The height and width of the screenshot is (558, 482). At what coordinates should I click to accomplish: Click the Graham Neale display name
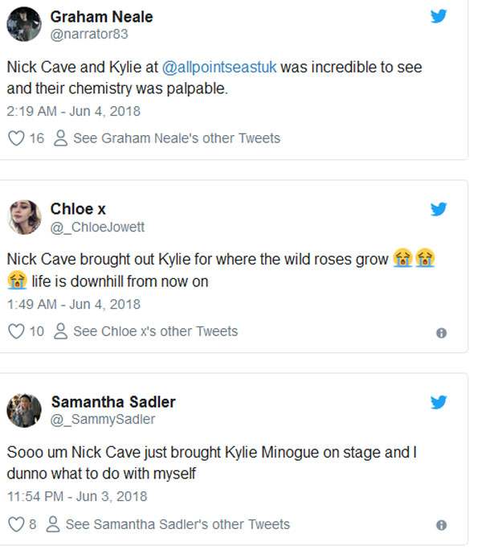tap(101, 17)
